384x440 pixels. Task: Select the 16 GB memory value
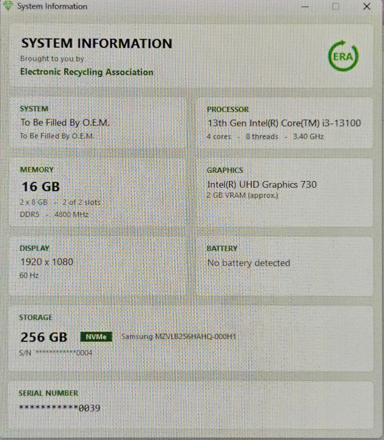[41, 187]
